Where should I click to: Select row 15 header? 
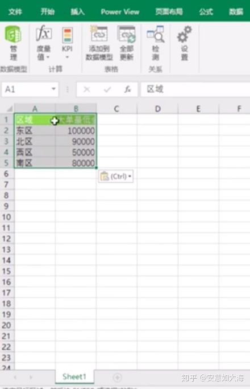[6, 271]
